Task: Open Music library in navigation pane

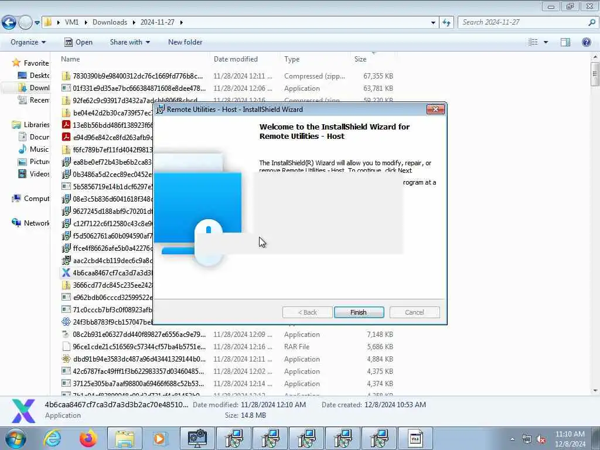Action: 33,149
